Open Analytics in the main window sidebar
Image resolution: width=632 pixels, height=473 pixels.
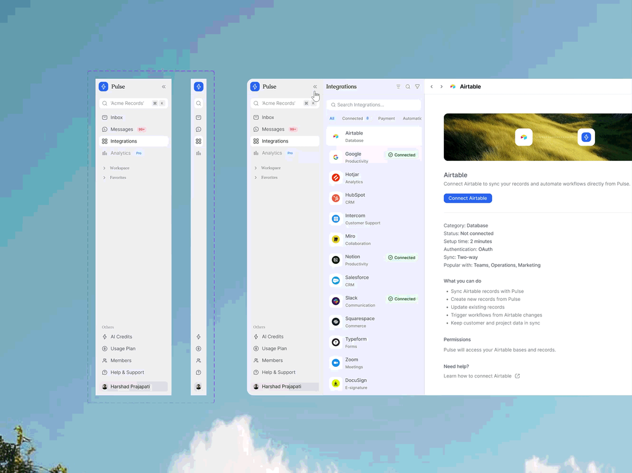point(285,153)
